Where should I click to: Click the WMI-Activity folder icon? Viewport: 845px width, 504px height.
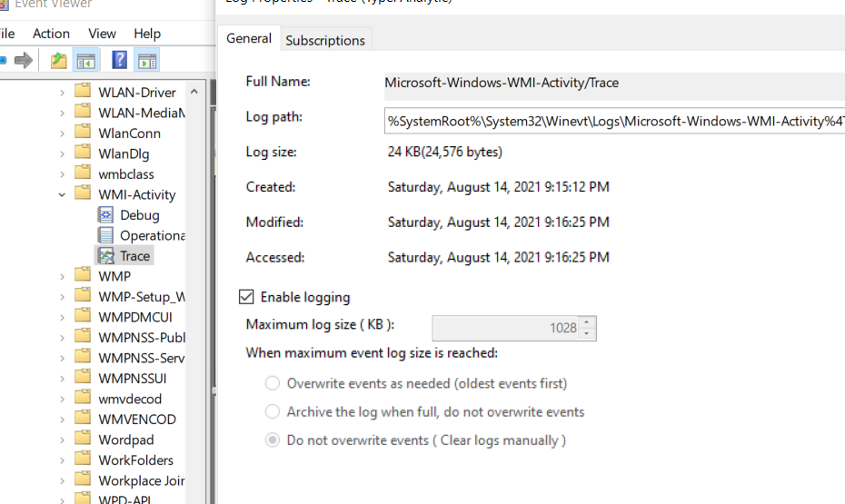click(x=83, y=193)
